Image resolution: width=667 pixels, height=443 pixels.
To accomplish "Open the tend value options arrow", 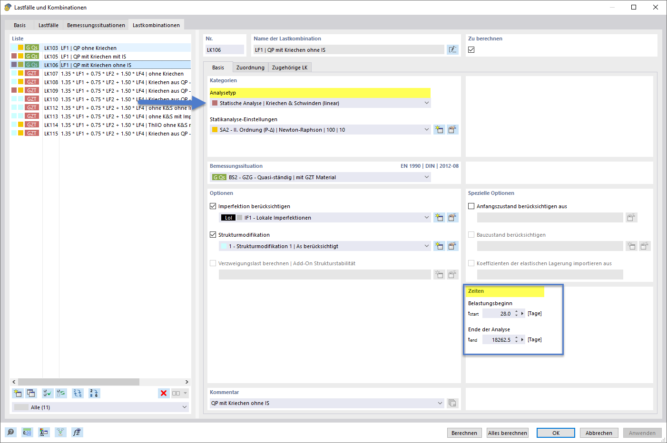I will 522,339.
